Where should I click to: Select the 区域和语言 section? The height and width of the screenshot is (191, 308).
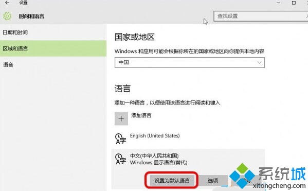pyautogui.click(x=53, y=48)
